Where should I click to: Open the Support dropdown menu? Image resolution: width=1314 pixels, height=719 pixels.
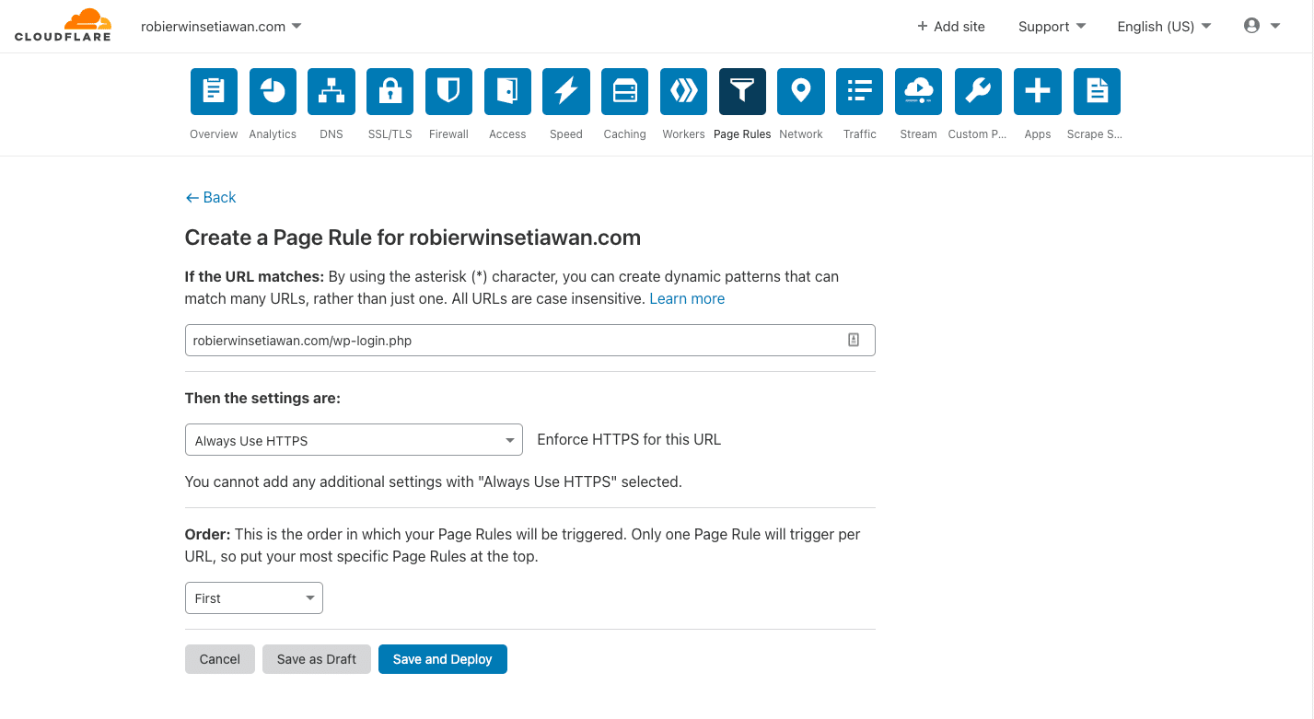click(1052, 27)
